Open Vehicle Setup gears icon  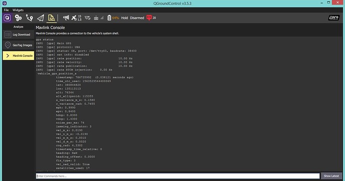pyautogui.click(x=18, y=18)
